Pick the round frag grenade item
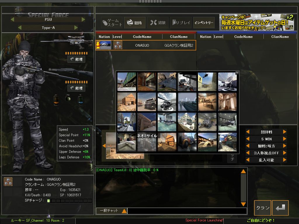The image size is (299, 224). [68, 98]
